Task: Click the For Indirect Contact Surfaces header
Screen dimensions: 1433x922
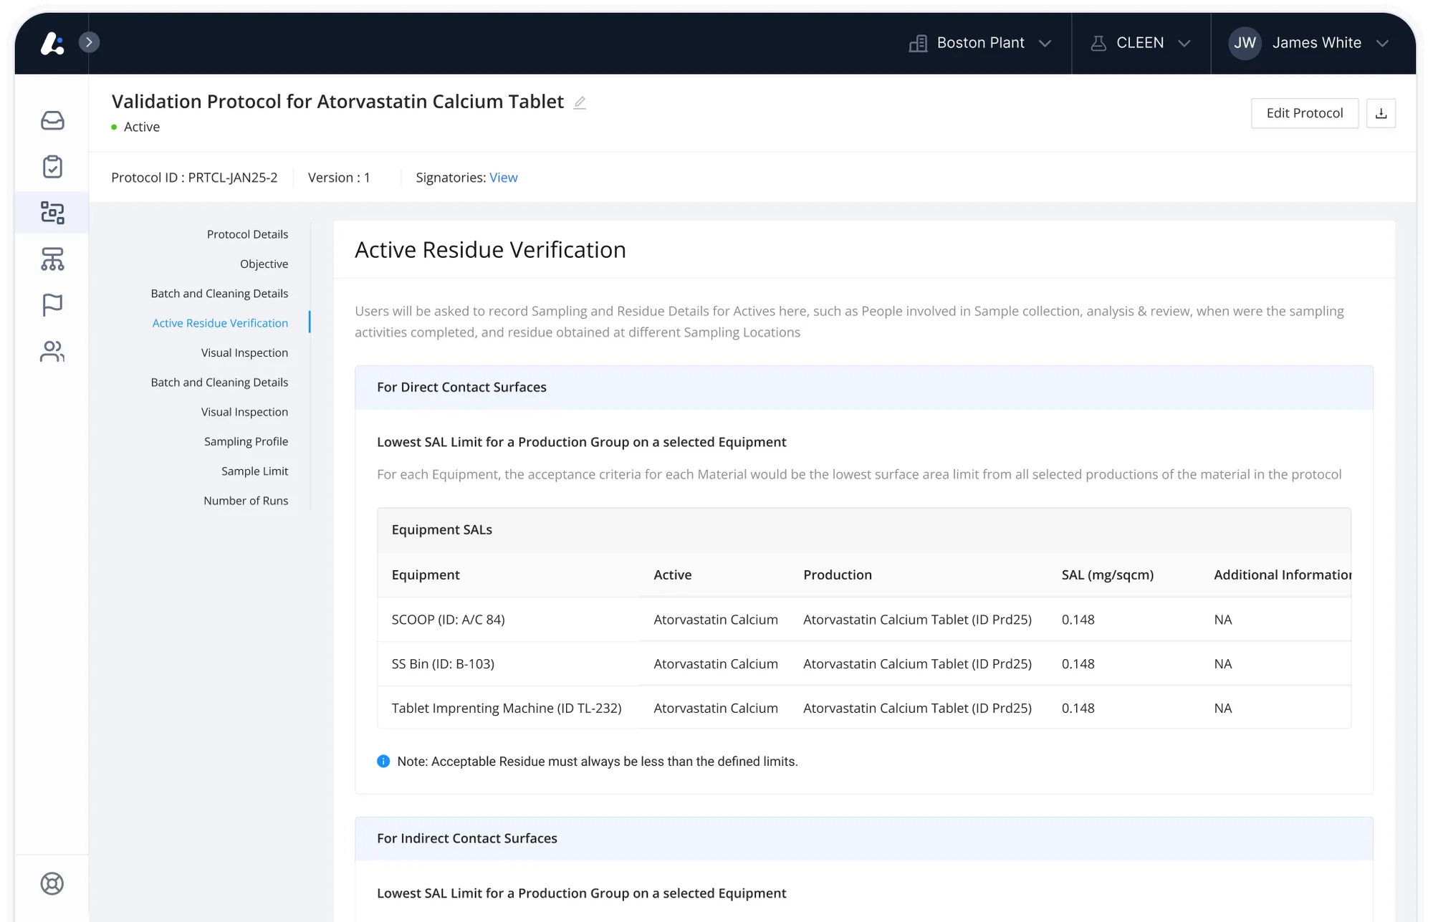Action: pos(864,839)
